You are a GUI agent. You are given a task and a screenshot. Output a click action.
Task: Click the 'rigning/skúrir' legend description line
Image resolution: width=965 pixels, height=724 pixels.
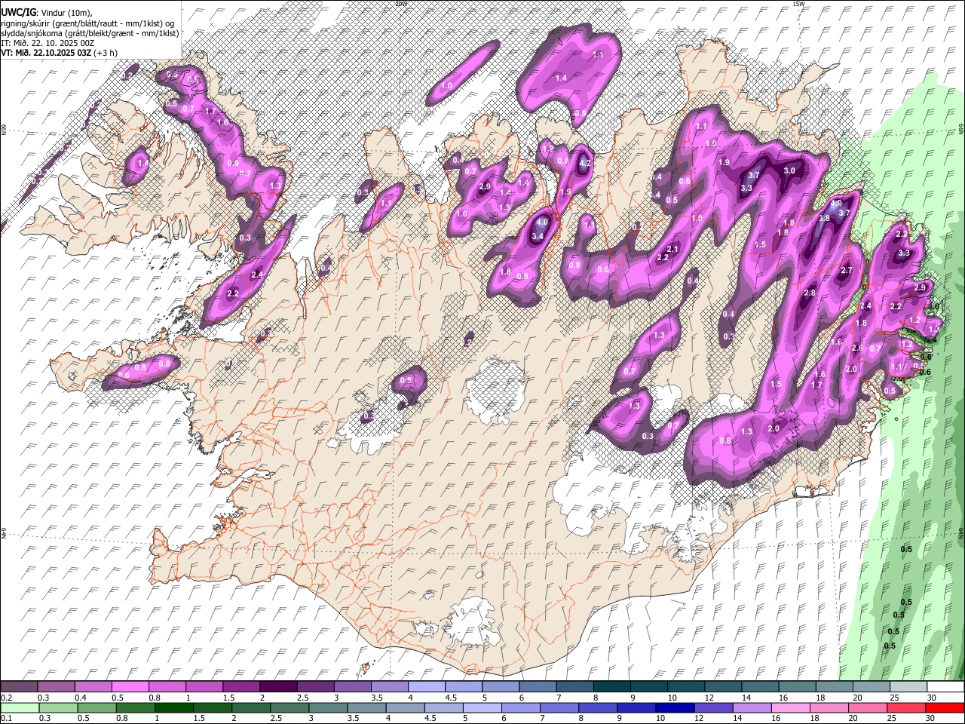(89, 23)
